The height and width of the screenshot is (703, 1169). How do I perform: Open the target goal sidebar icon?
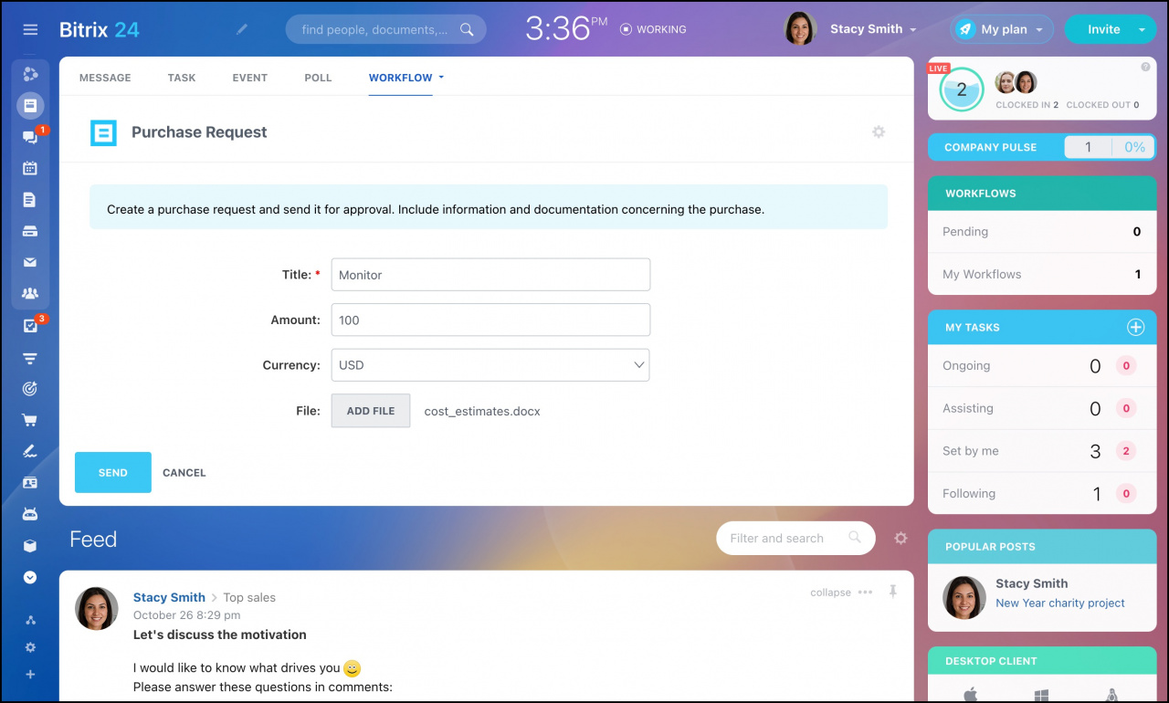click(30, 389)
